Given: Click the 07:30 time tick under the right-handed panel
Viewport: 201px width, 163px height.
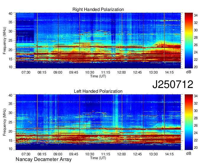Looking at the screenshot, I should point(26,72).
